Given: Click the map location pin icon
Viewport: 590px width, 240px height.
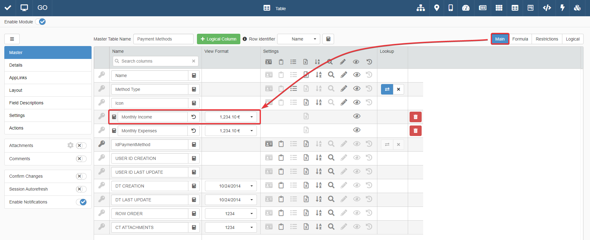Looking at the screenshot, I should pos(436,8).
